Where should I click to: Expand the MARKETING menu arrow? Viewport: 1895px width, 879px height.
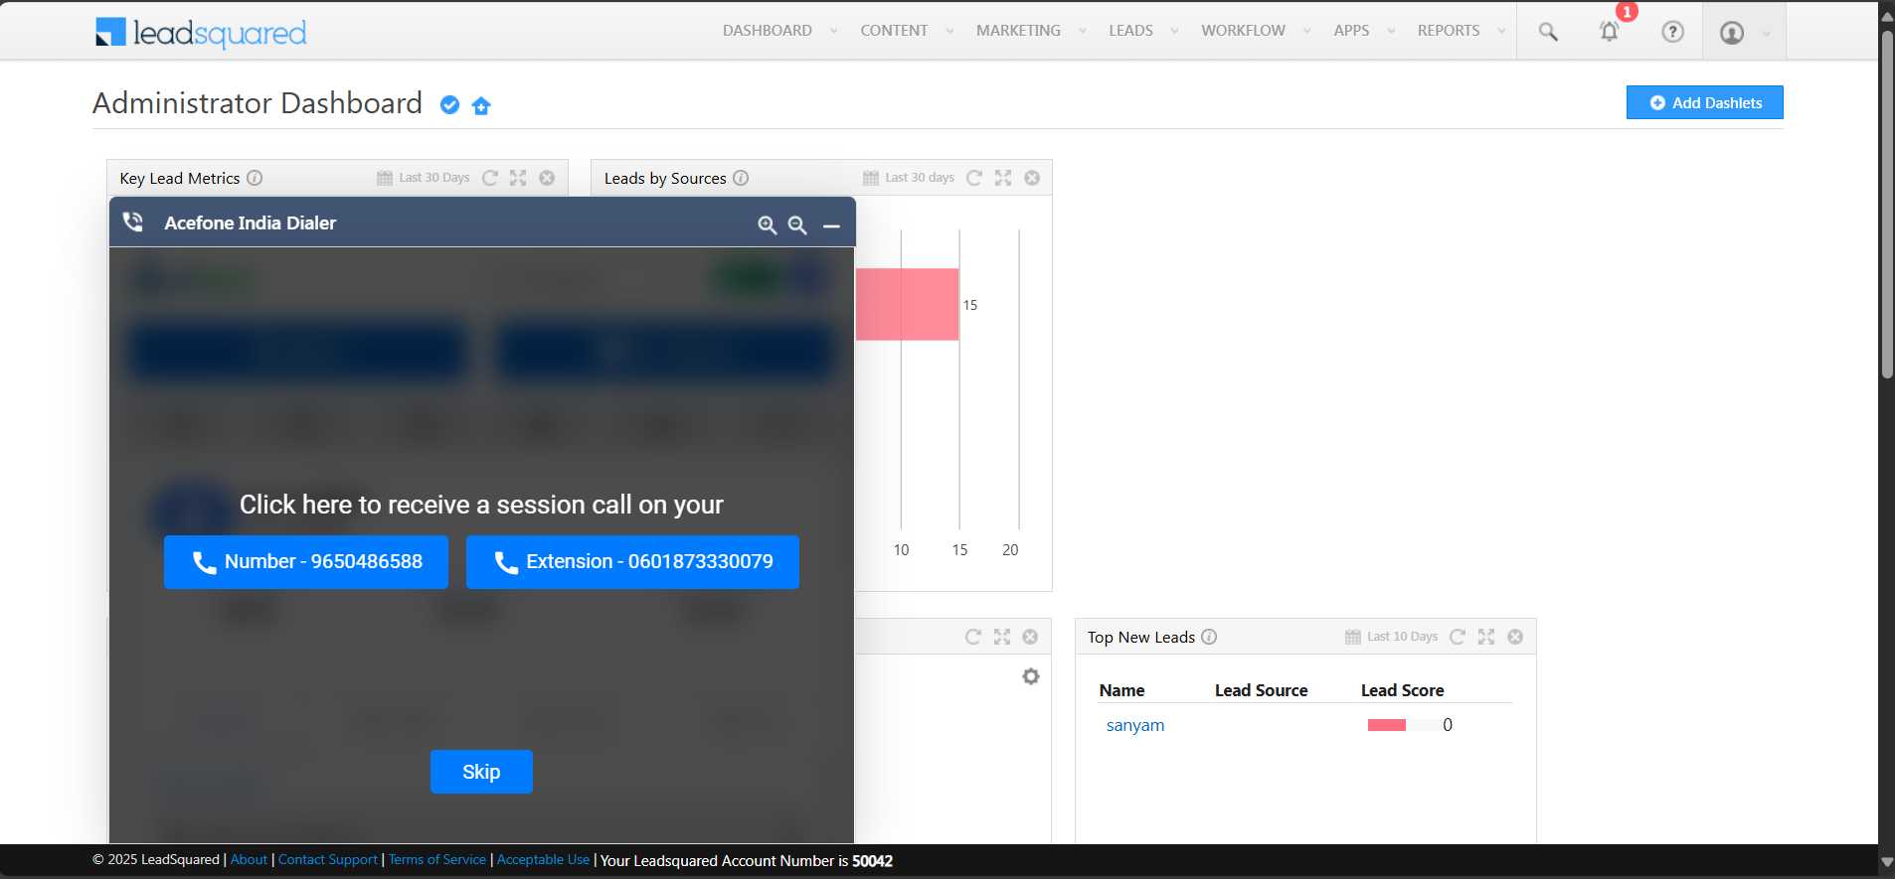coord(1083,31)
